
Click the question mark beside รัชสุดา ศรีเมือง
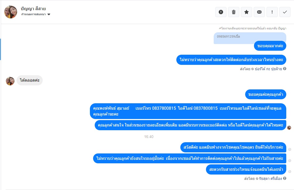285,179
